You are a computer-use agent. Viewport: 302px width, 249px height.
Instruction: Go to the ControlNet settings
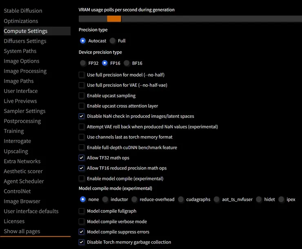coord(18,191)
